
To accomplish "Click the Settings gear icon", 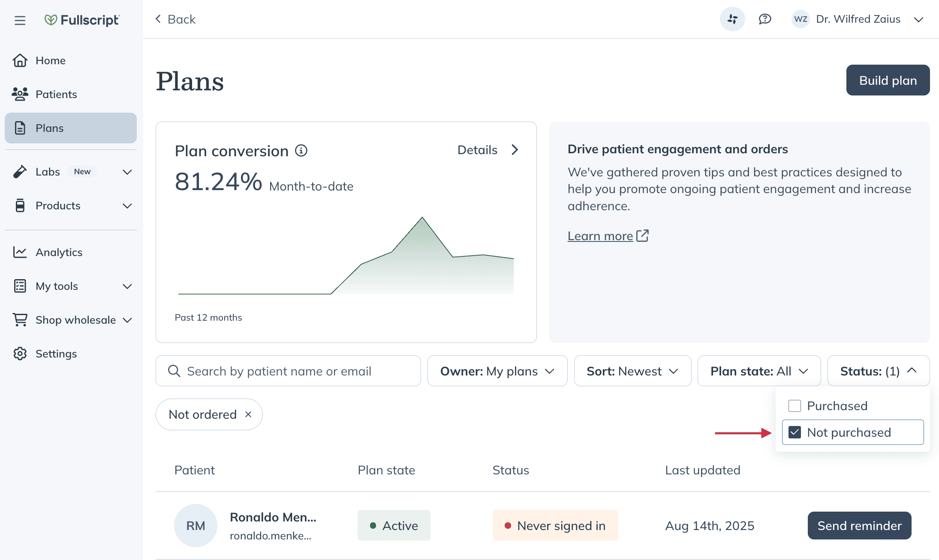I will 20,354.
